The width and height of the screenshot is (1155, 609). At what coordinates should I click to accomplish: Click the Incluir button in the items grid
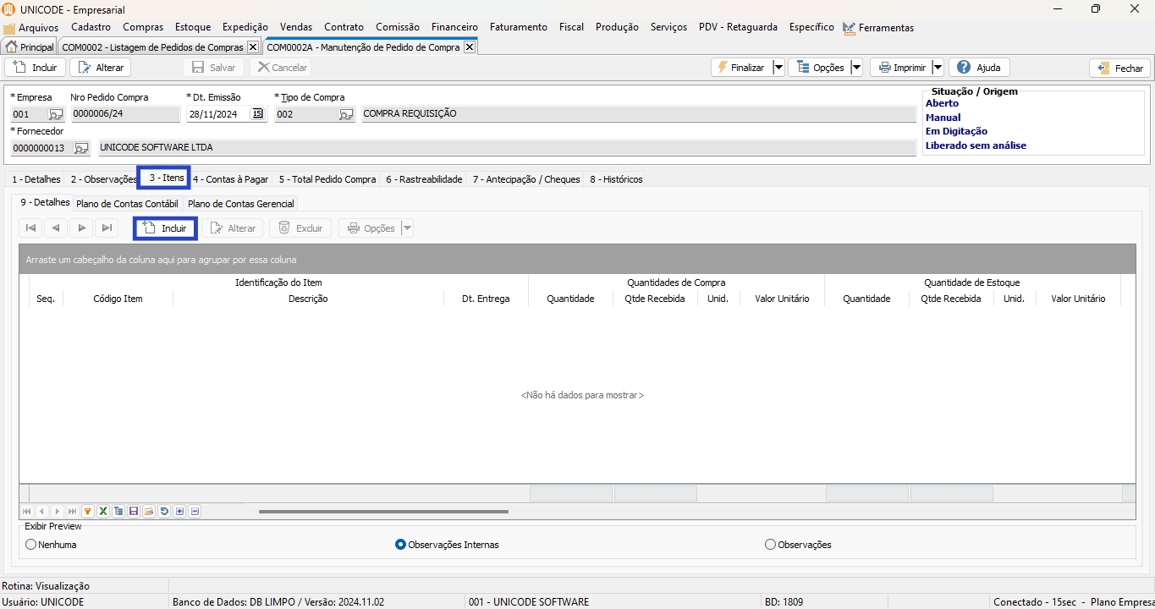click(166, 228)
